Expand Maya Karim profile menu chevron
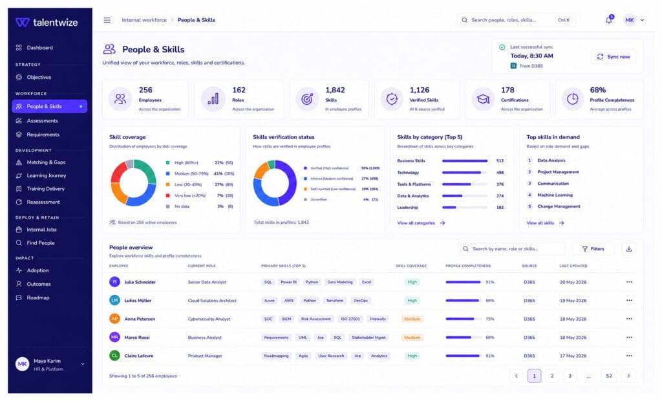This screenshot has height=401, width=662. coord(83,364)
